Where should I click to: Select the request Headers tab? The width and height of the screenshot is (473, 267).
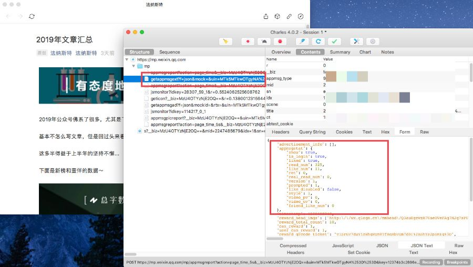pyautogui.click(x=280, y=132)
